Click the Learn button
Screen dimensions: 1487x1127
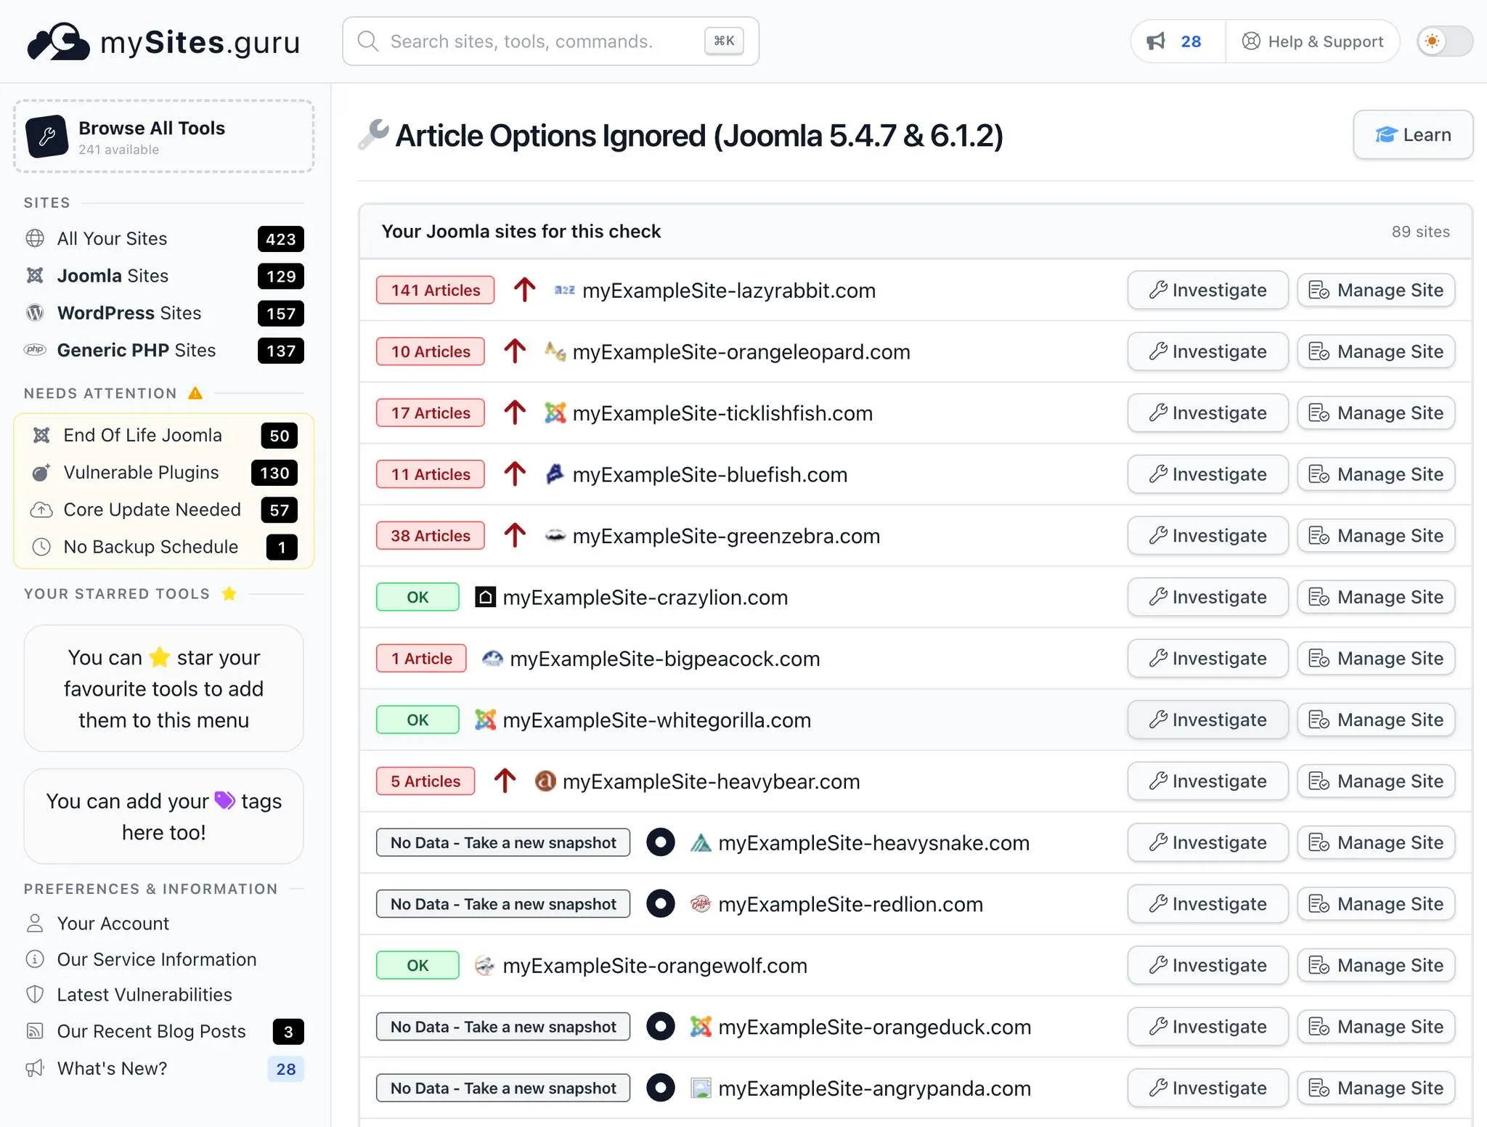(1413, 135)
